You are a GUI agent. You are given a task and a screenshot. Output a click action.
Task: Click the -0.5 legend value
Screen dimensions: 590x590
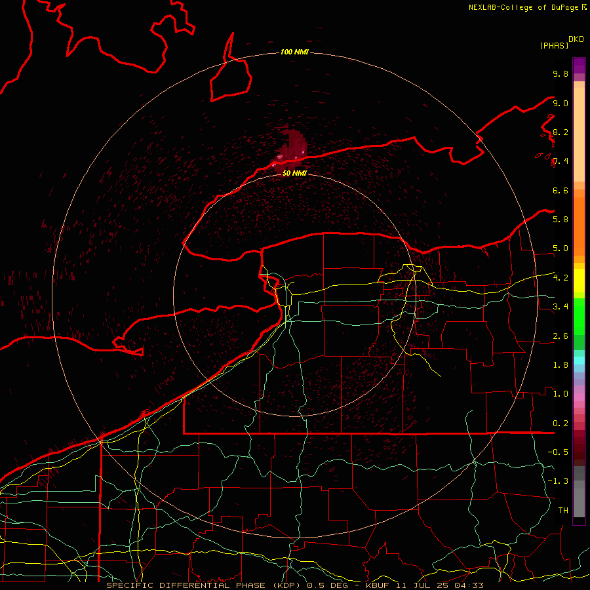558,452
